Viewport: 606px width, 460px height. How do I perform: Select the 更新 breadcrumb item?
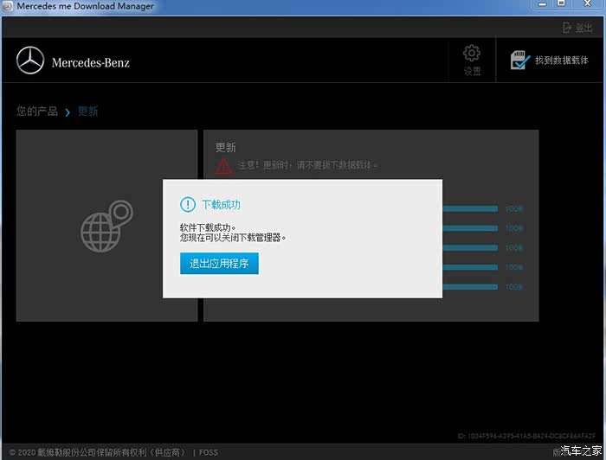pos(87,112)
